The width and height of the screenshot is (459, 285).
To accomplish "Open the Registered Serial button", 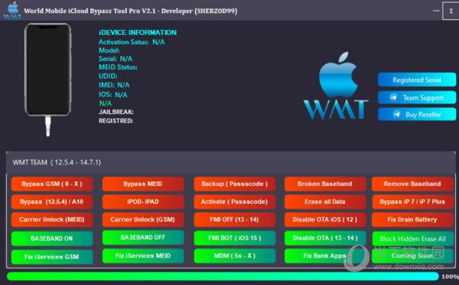I will tap(417, 79).
